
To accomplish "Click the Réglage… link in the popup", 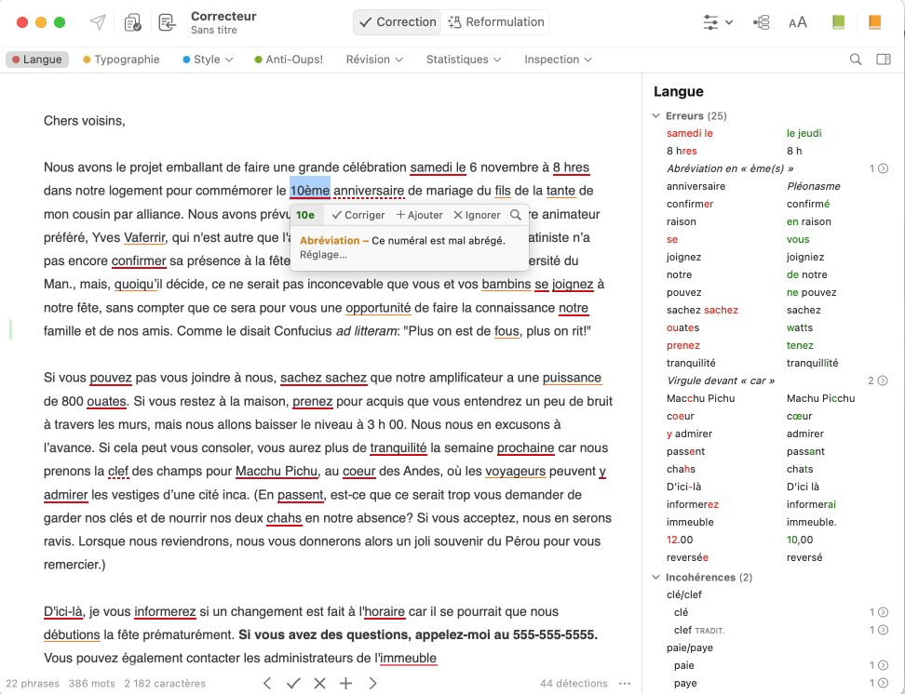I will pyautogui.click(x=323, y=255).
